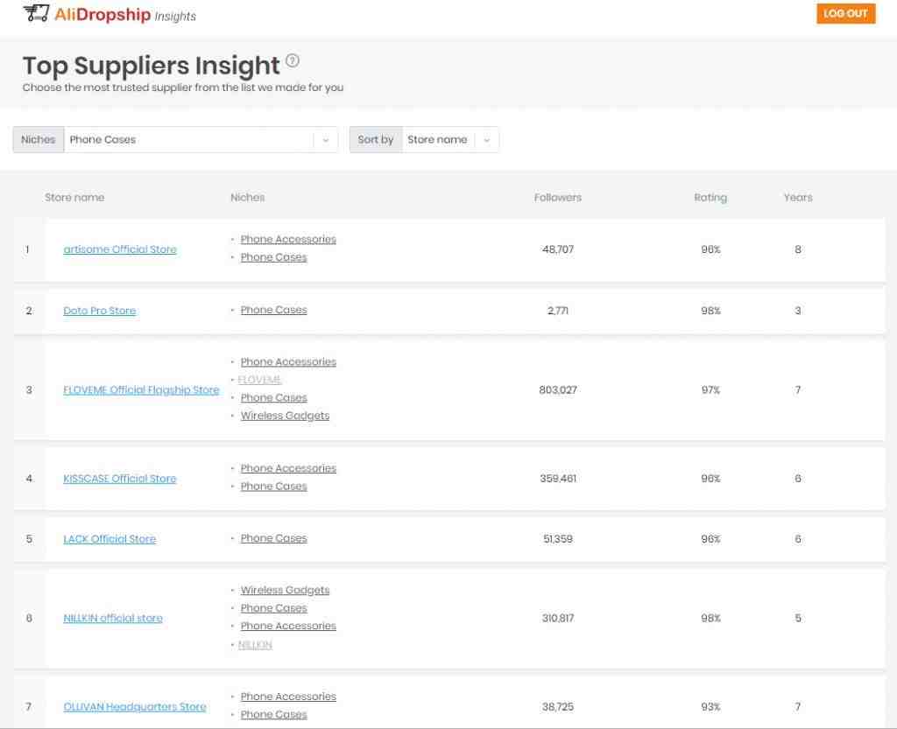Select Phone Cases niche for LACK Official Store
Screen dimensions: 897x729
[274, 538]
